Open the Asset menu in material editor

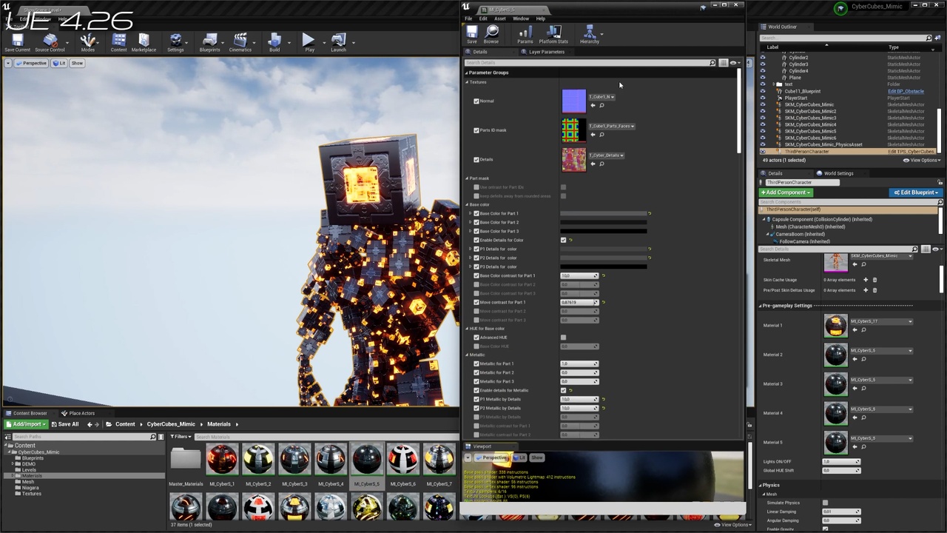pos(500,19)
